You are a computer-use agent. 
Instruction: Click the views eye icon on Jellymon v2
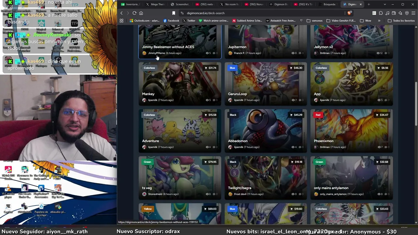[x=378, y=53]
